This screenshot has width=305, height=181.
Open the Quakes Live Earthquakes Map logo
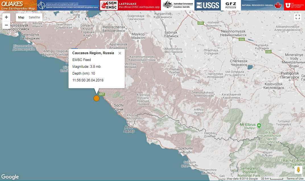[18, 5]
